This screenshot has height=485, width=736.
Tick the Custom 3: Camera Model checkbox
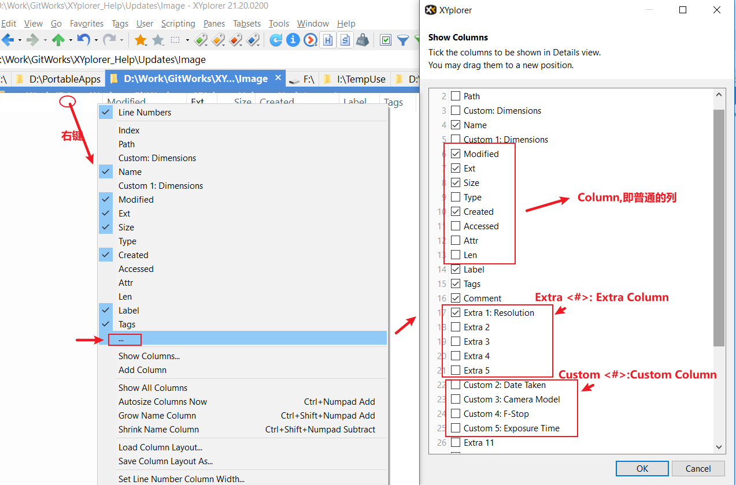click(x=456, y=400)
